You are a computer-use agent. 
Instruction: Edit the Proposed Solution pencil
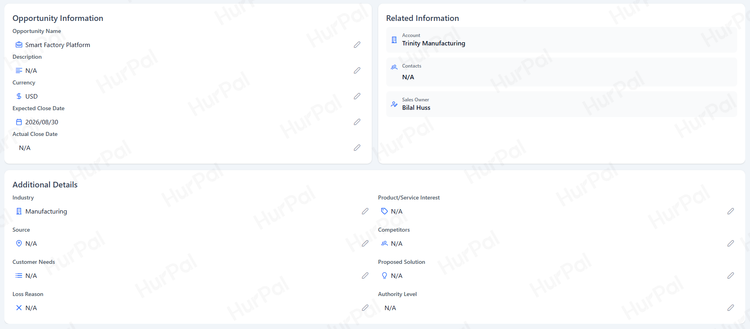tap(731, 276)
